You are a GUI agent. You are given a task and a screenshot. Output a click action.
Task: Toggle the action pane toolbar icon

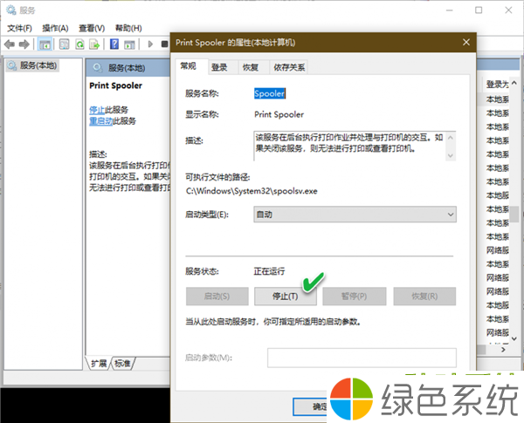(x=129, y=44)
